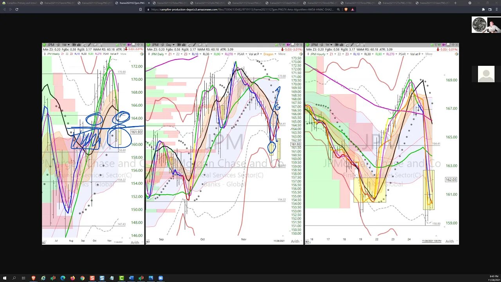The height and width of the screenshot is (282, 501).
Task: Toggle RL10 indicator in weekly chart
Action: pos(77,54)
